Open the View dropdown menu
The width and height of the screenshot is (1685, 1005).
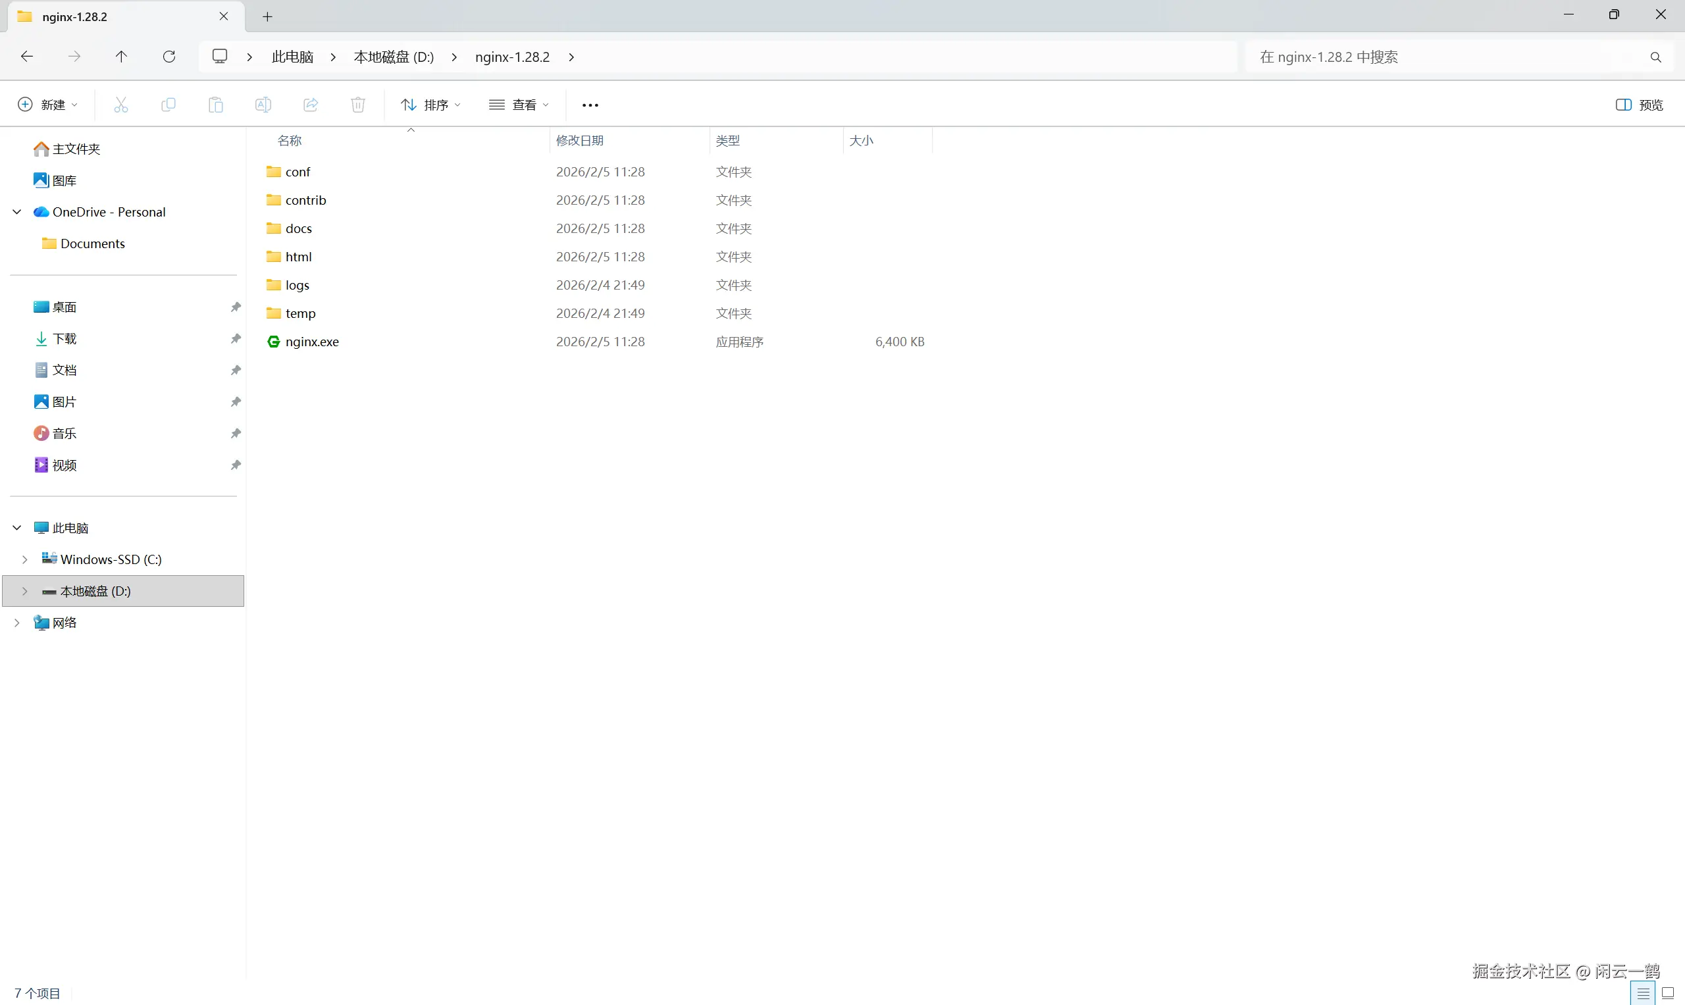click(x=519, y=105)
